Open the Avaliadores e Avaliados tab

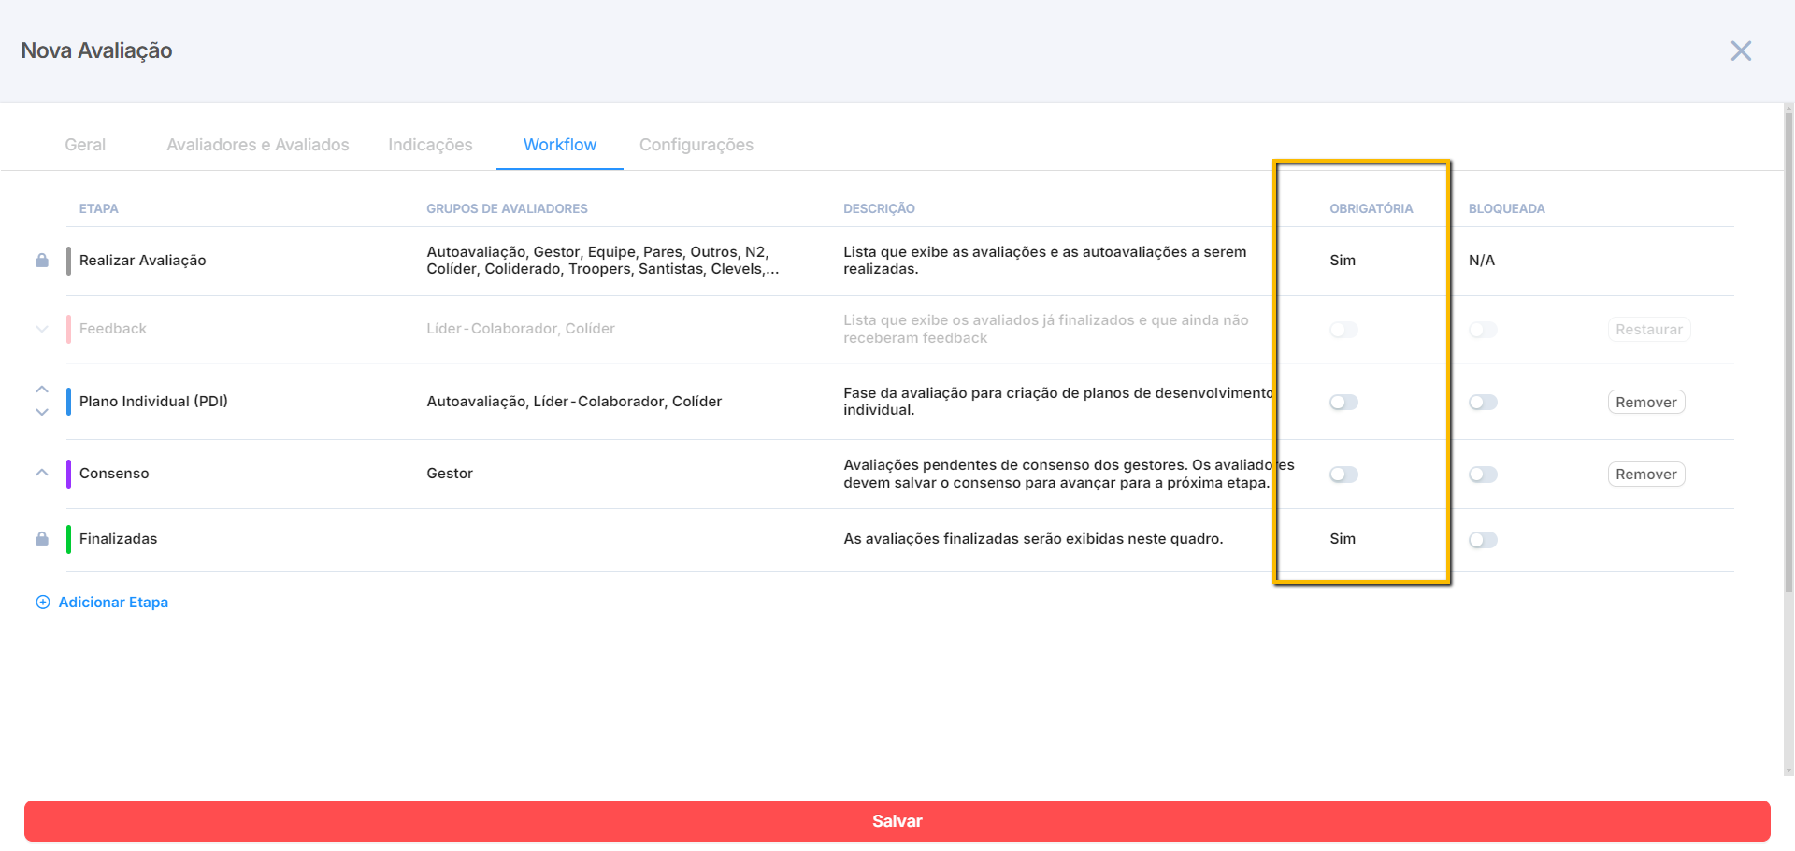(x=258, y=145)
